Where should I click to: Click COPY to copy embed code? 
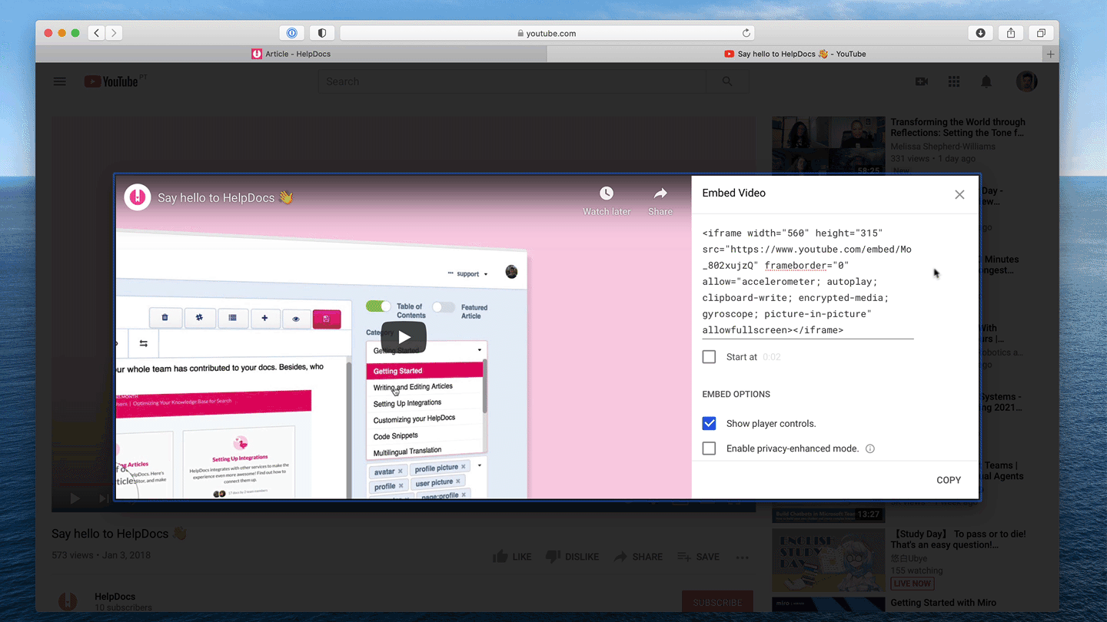(x=949, y=480)
